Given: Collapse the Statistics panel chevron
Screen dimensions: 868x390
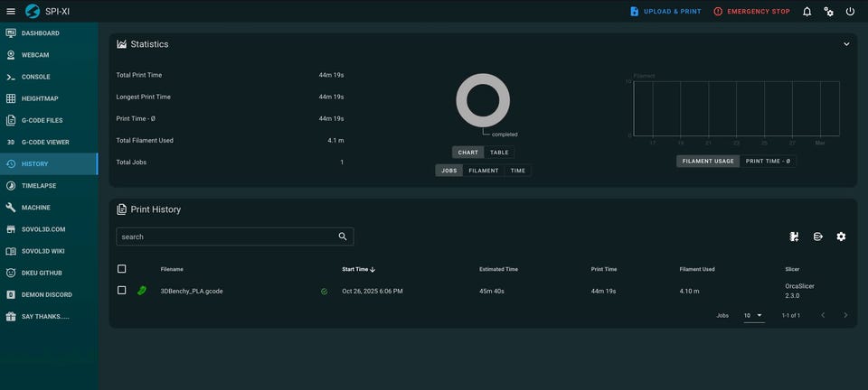Looking at the screenshot, I should pos(846,44).
